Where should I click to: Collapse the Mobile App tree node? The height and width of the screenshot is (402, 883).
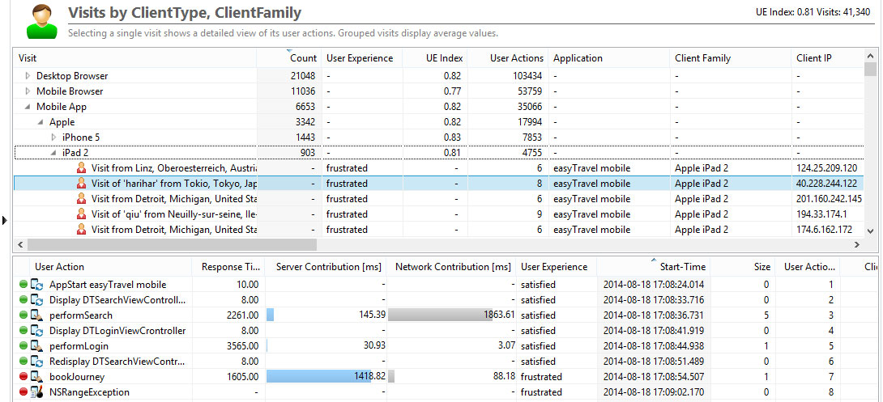tap(28, 107)
